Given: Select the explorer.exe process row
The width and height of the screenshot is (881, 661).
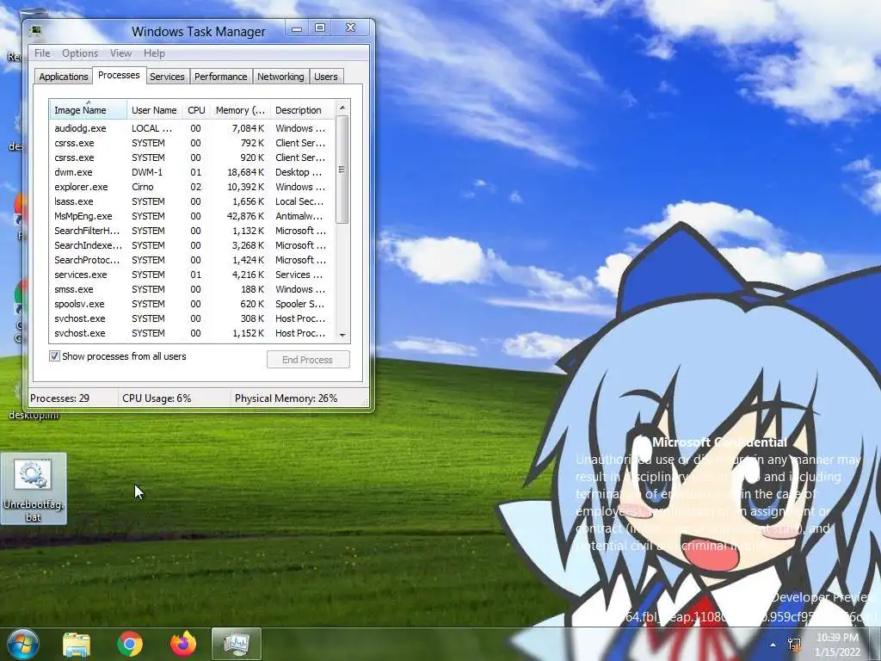Looking at the screenshot, I should 192,187.
